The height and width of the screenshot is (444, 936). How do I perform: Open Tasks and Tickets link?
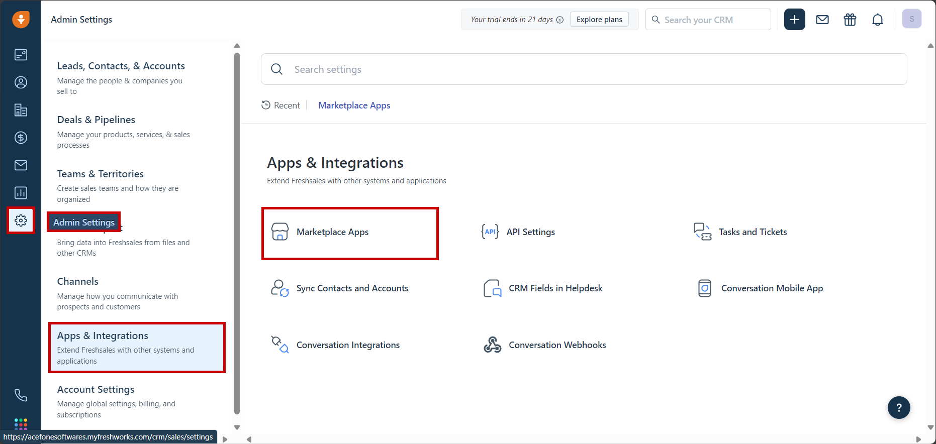753,232
